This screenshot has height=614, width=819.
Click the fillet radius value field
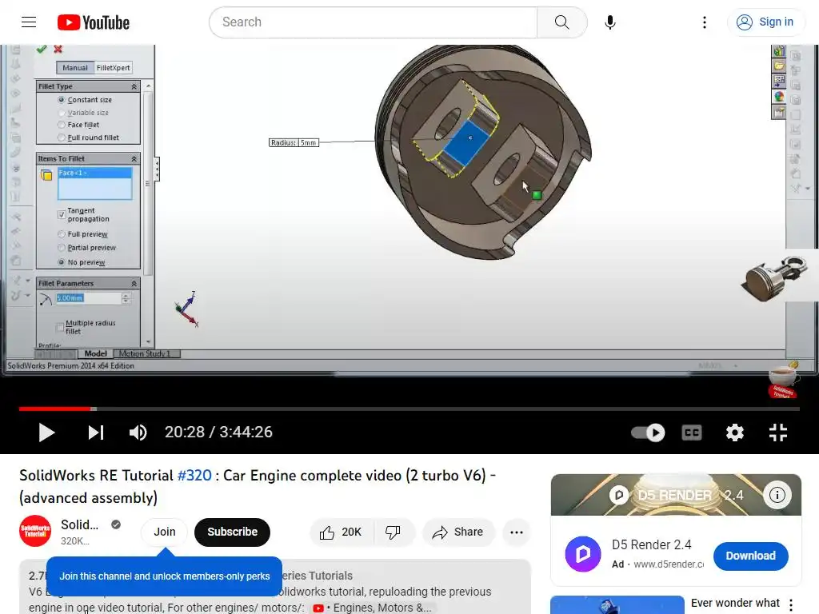88,298
